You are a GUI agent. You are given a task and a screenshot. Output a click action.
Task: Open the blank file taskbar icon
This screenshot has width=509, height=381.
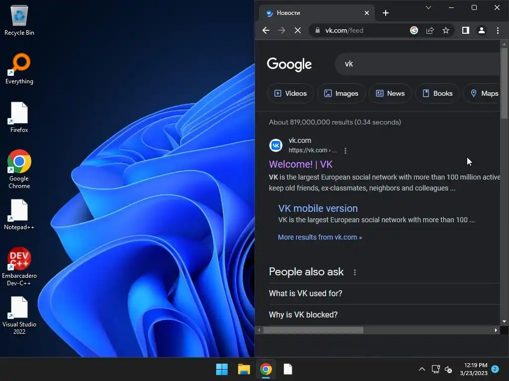(288, 369)
